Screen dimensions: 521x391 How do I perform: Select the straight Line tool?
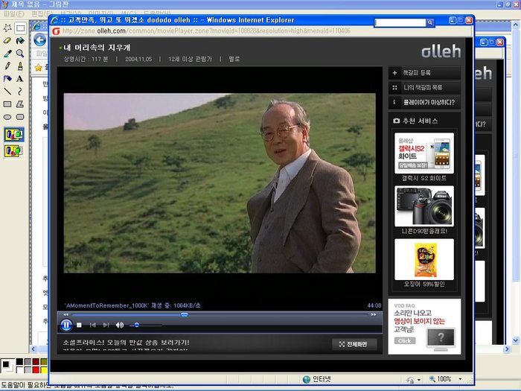(7, 92)
